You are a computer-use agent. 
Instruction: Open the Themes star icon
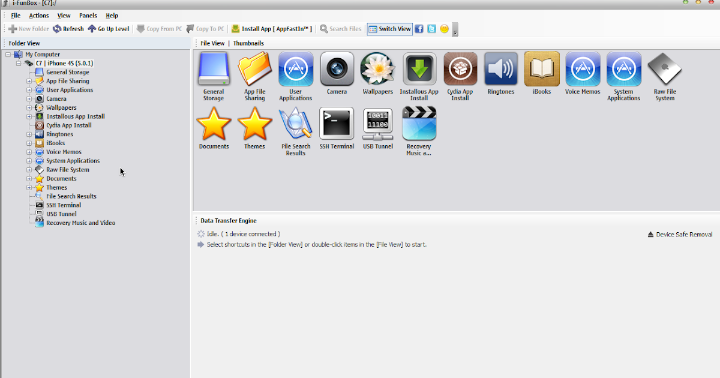click(254, 124)
